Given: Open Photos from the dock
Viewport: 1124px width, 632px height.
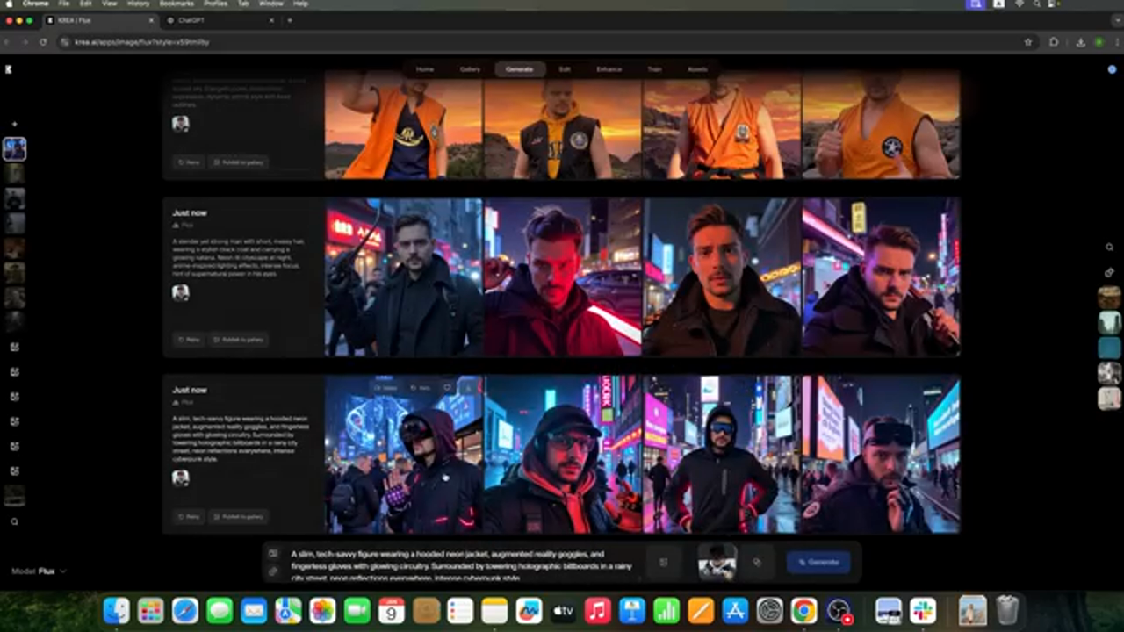Looking at the screenshot, I should (x=322, y=610).
